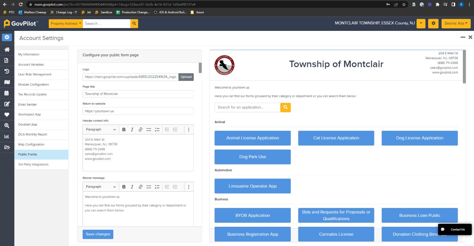This screenshot has height=246, width=474.
Task: Open the 3rd Party Integrations settings tab
Action: pos(33,164)
